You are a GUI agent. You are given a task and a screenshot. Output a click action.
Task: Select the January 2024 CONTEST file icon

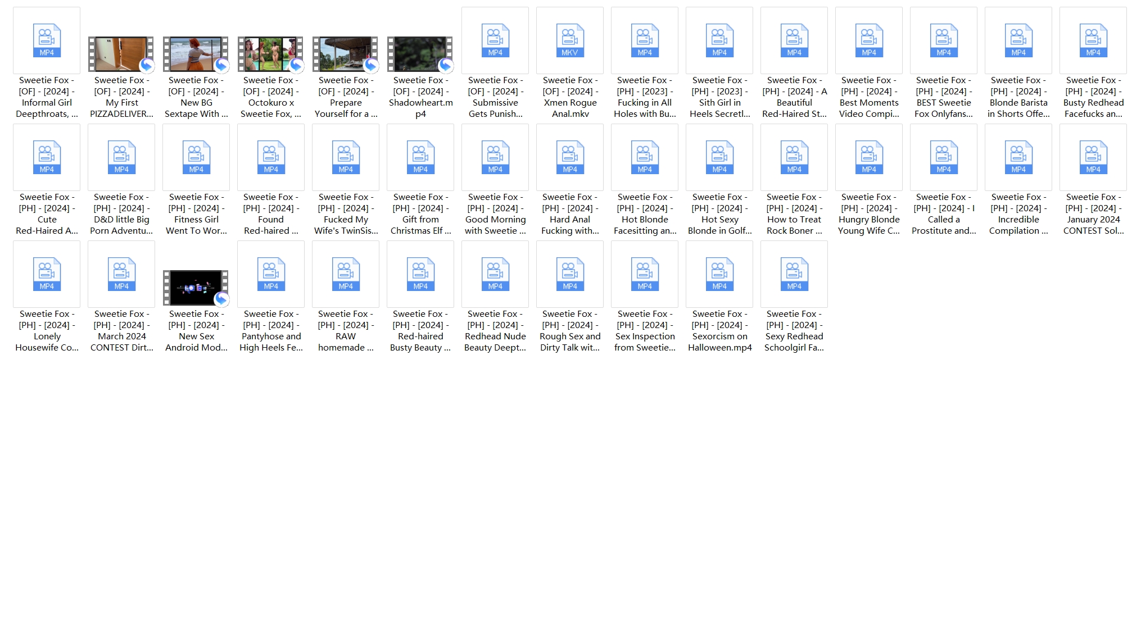1093,157
